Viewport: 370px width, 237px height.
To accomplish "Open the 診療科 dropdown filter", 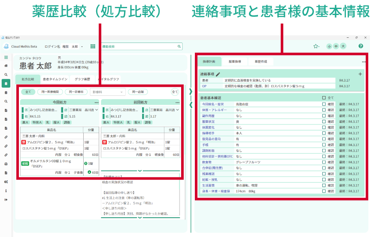I will [x=107, y=91].
